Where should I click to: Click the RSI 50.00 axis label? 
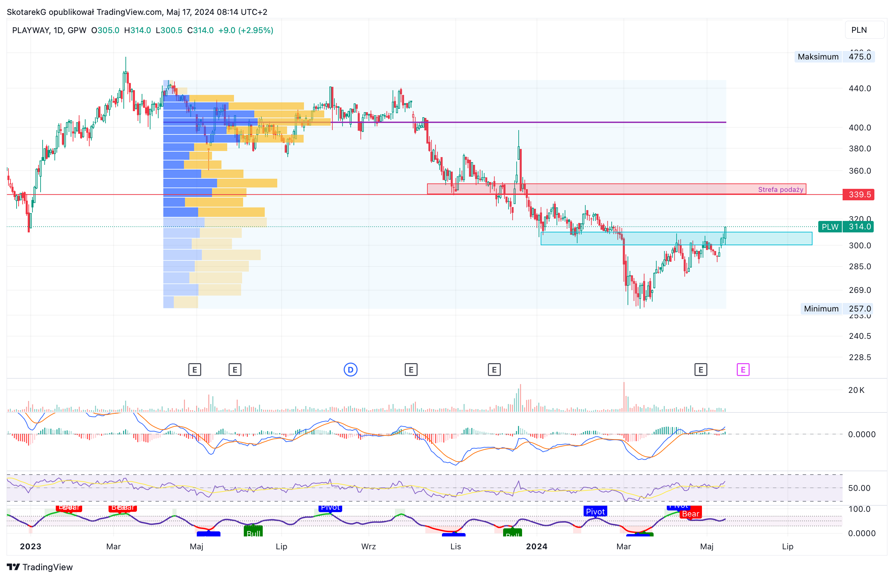(859, 488)
